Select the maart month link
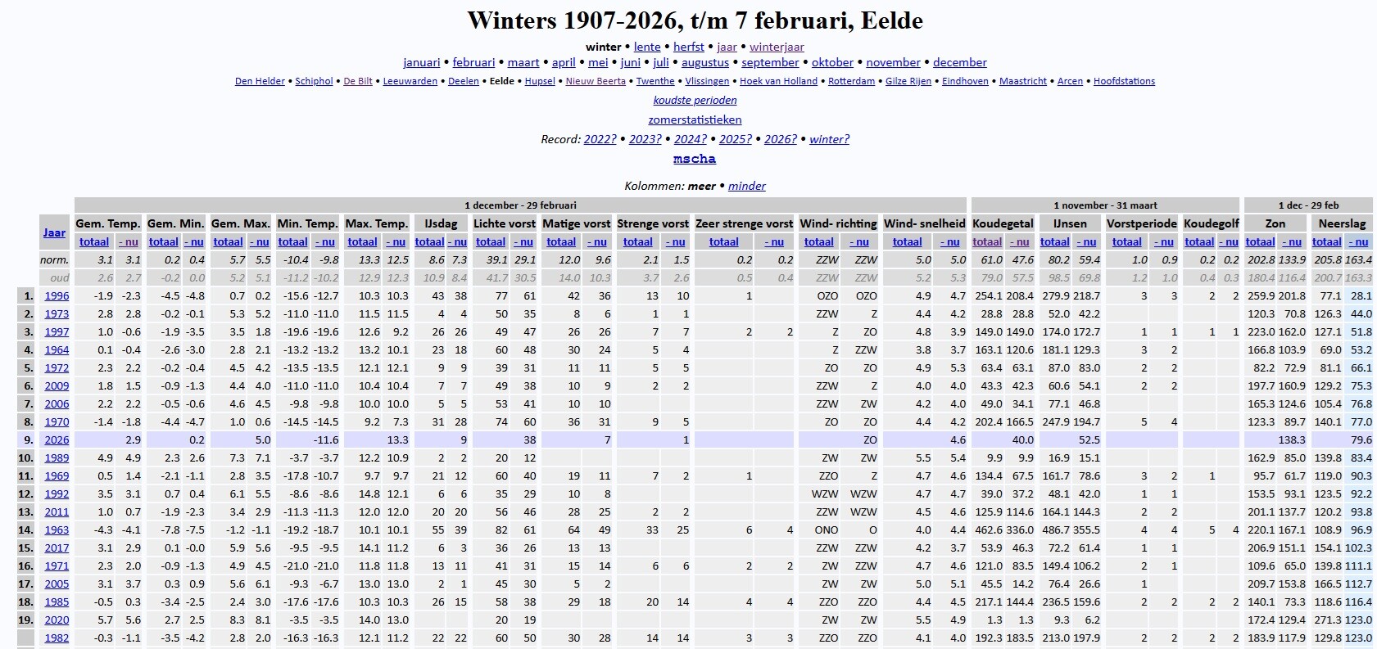 tap(523, 62)
